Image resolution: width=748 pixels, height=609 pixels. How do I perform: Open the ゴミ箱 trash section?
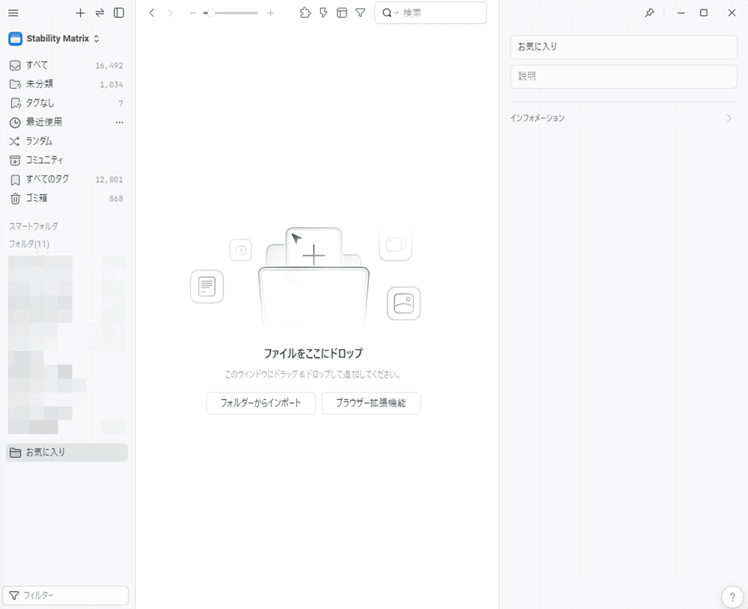39,198
